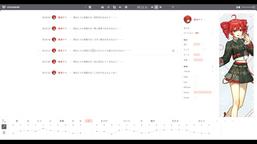The height and width of the screenshot is (144, 257).
Task: Adjust the 速さ speed slider
Action: 204,45
